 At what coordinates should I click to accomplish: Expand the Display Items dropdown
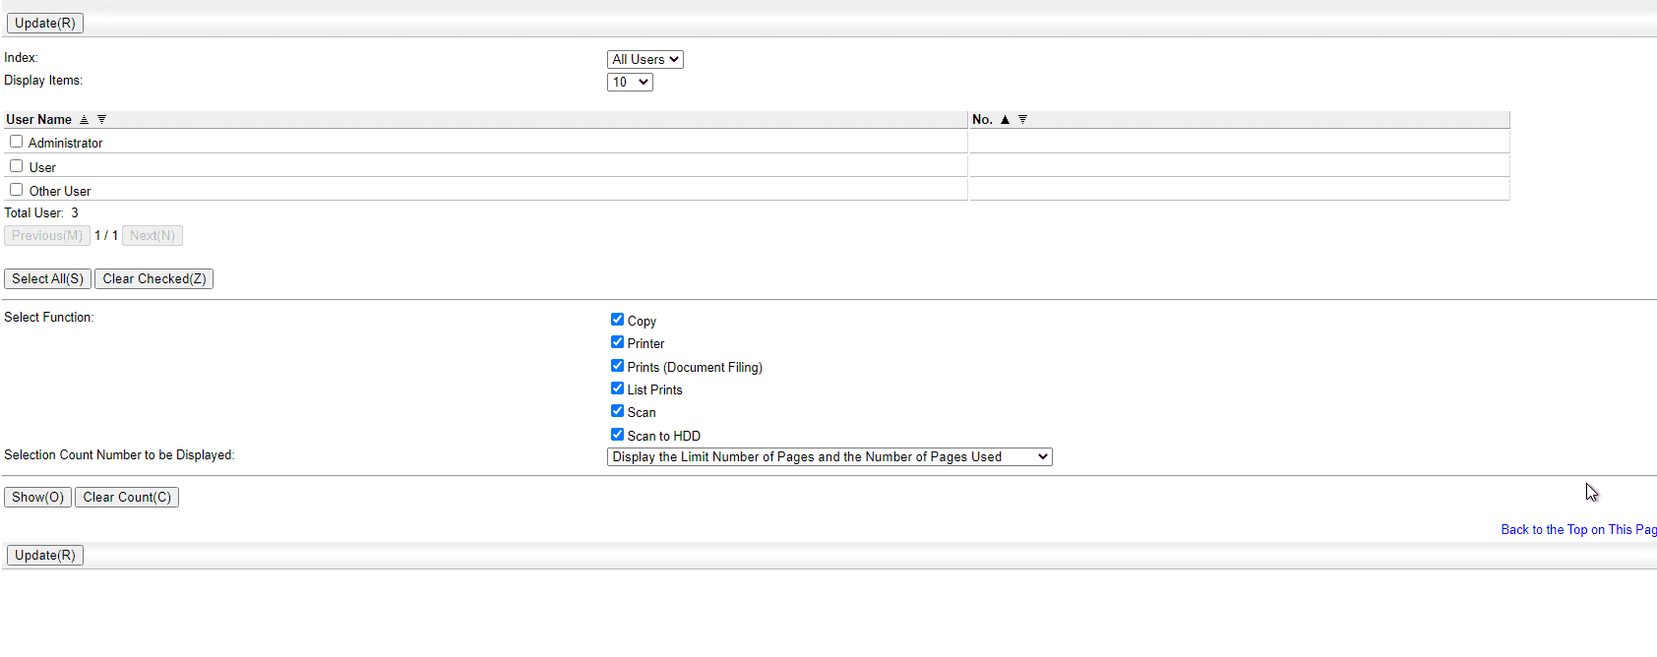[x=630, y=83]
